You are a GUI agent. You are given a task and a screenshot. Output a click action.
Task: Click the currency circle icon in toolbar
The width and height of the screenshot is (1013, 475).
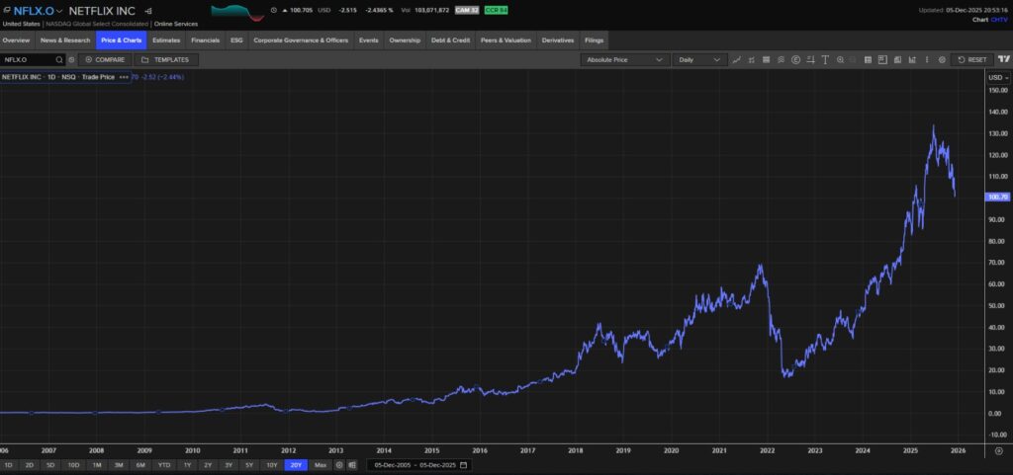795,59
